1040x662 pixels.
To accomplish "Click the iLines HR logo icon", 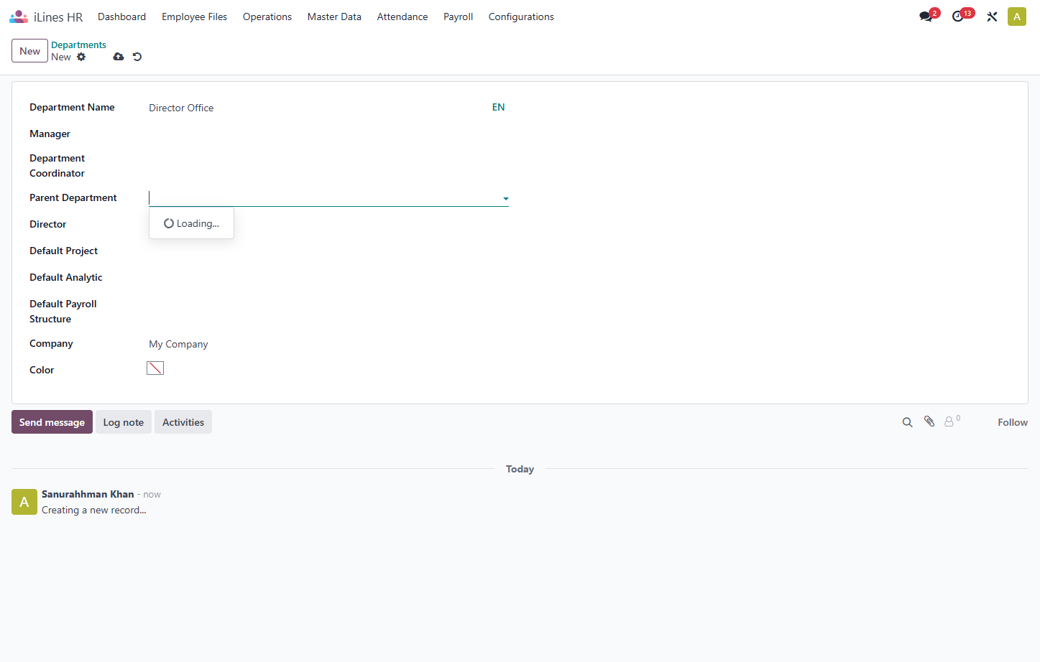I will pos(19,17).
